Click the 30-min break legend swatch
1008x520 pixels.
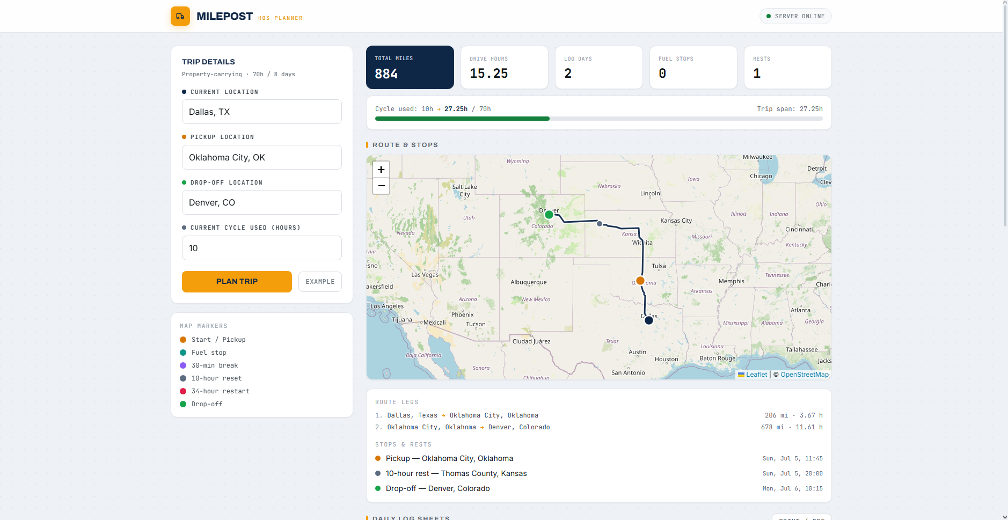[183, 365]
